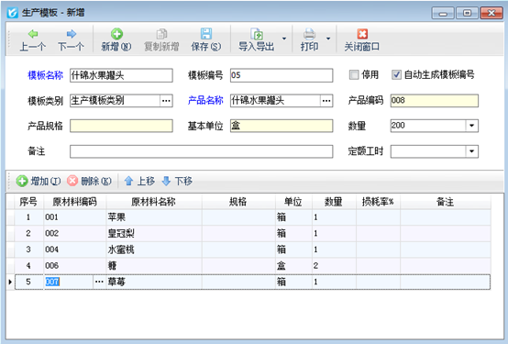508x344 pixels.
Task: Save template with 保存 (S) disk icon
Action: tap(206, 34)
